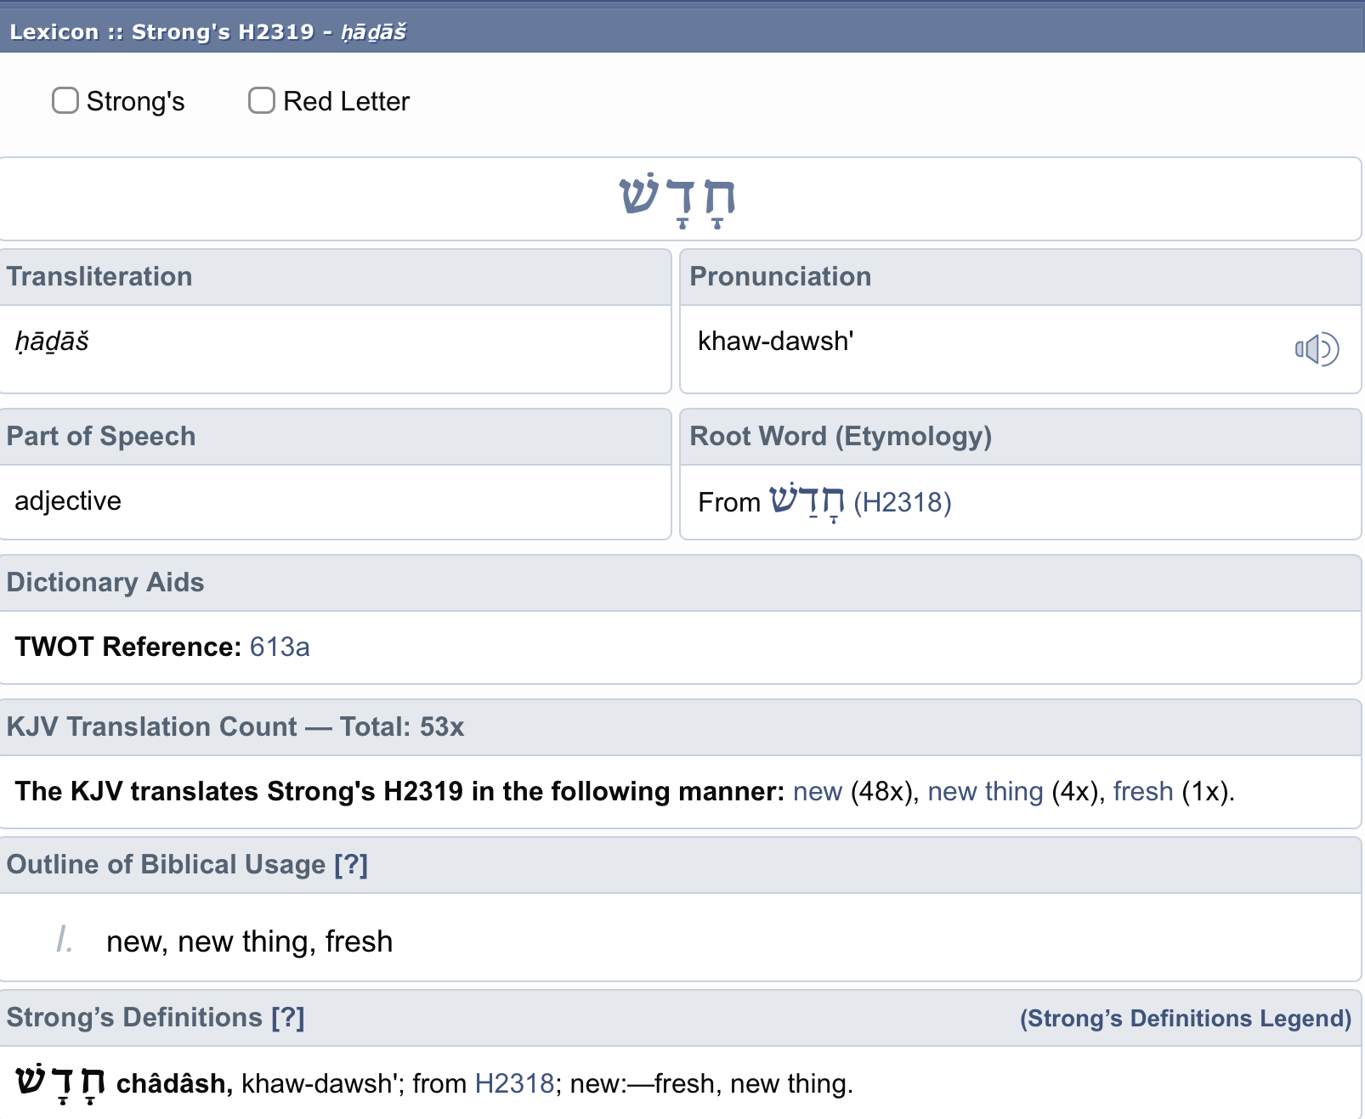Play the khaw-dawsh' pronunciation audio
The width and height of the screenshot is (1365, 1119).
[x=1317, y=349]
